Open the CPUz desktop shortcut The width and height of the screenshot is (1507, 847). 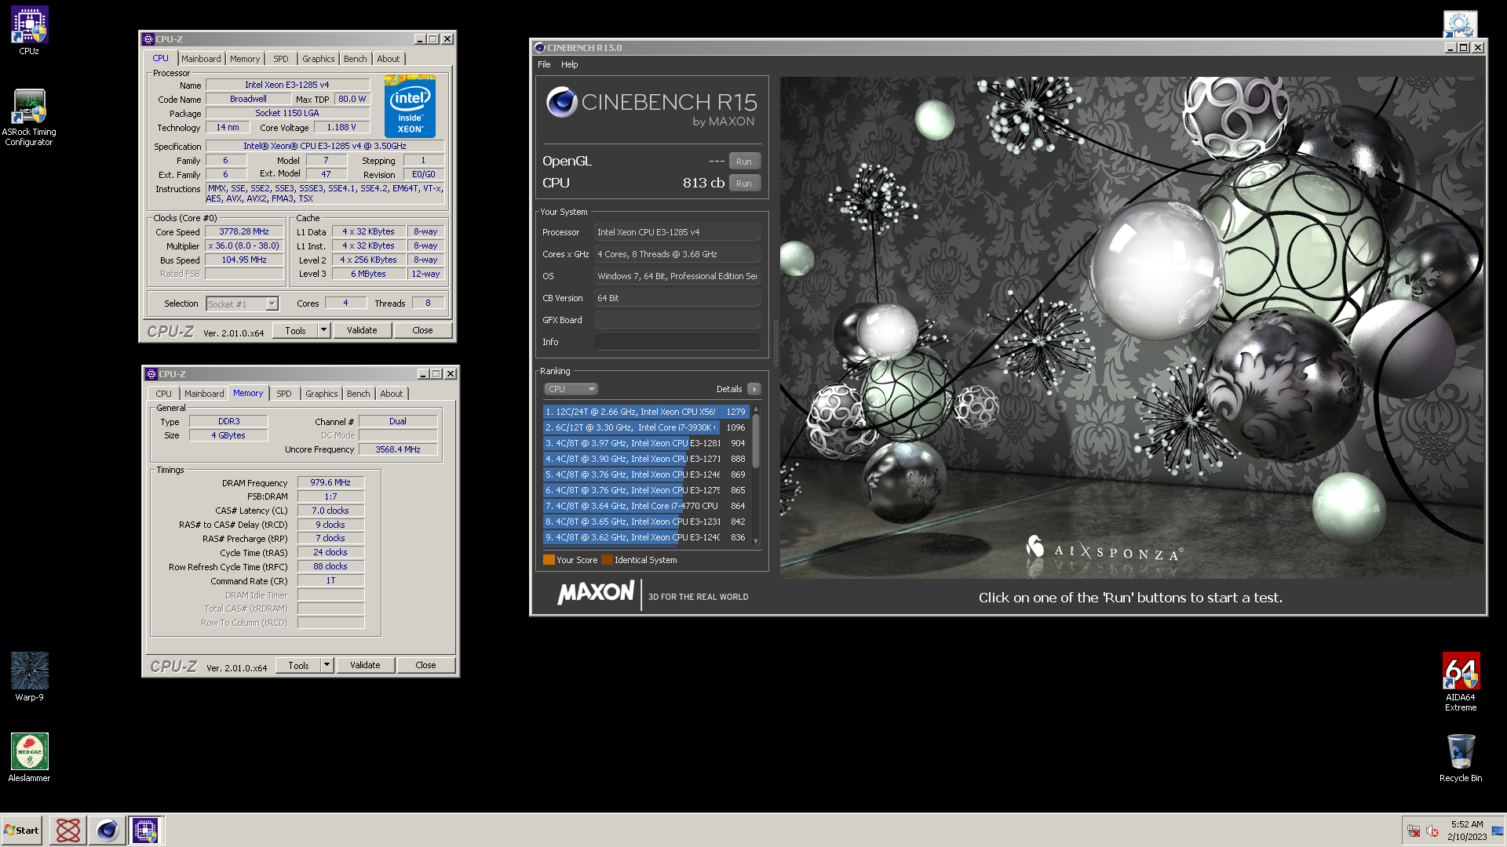[29, 30]
